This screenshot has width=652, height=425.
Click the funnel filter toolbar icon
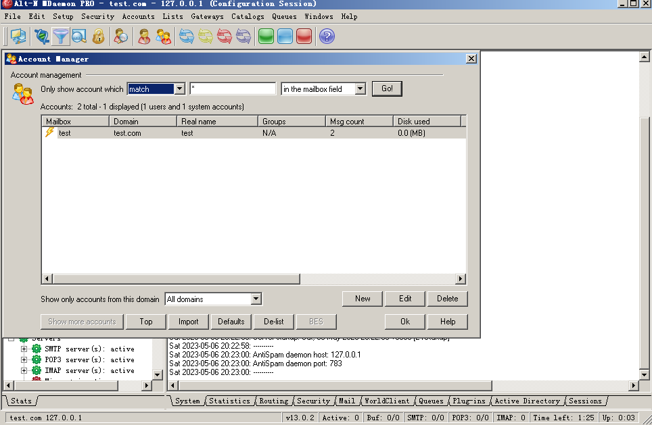(x=60, y=36)
